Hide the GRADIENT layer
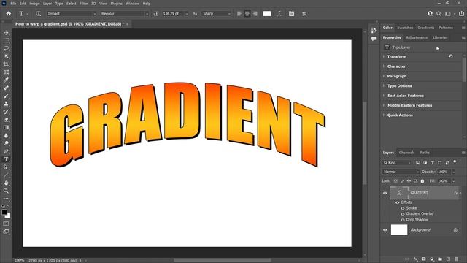This screenshot has width=467, height=263. pos(385,193)
